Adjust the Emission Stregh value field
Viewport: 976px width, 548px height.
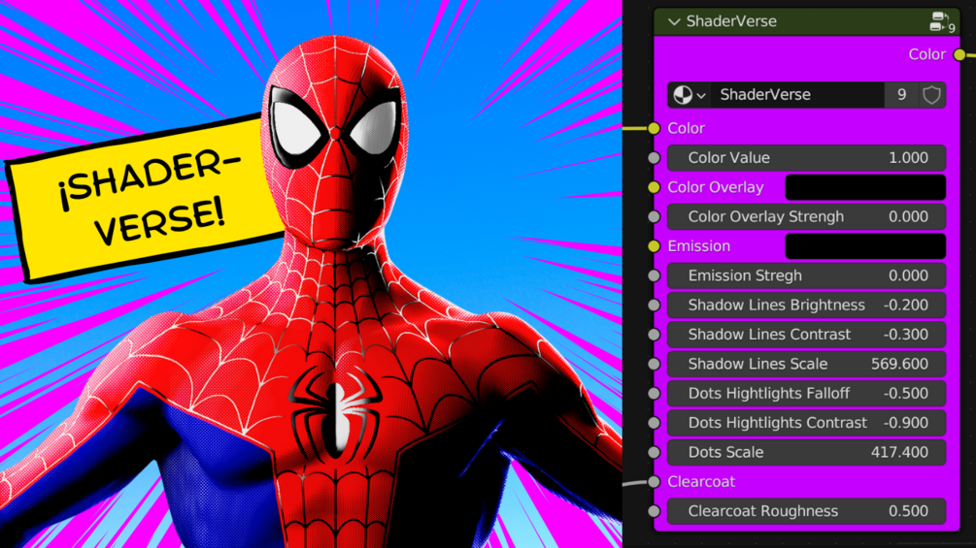(806, 275)
